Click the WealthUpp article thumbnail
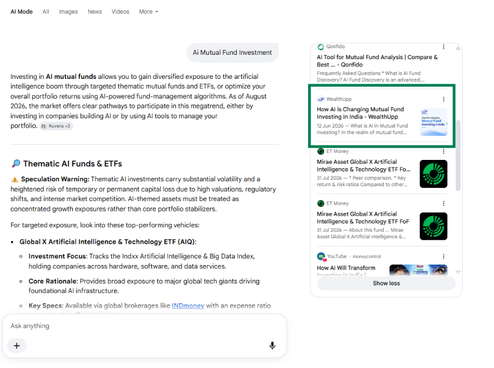This screenshot has height=368, width=494. pyautogui.click(x=434, y=122)
